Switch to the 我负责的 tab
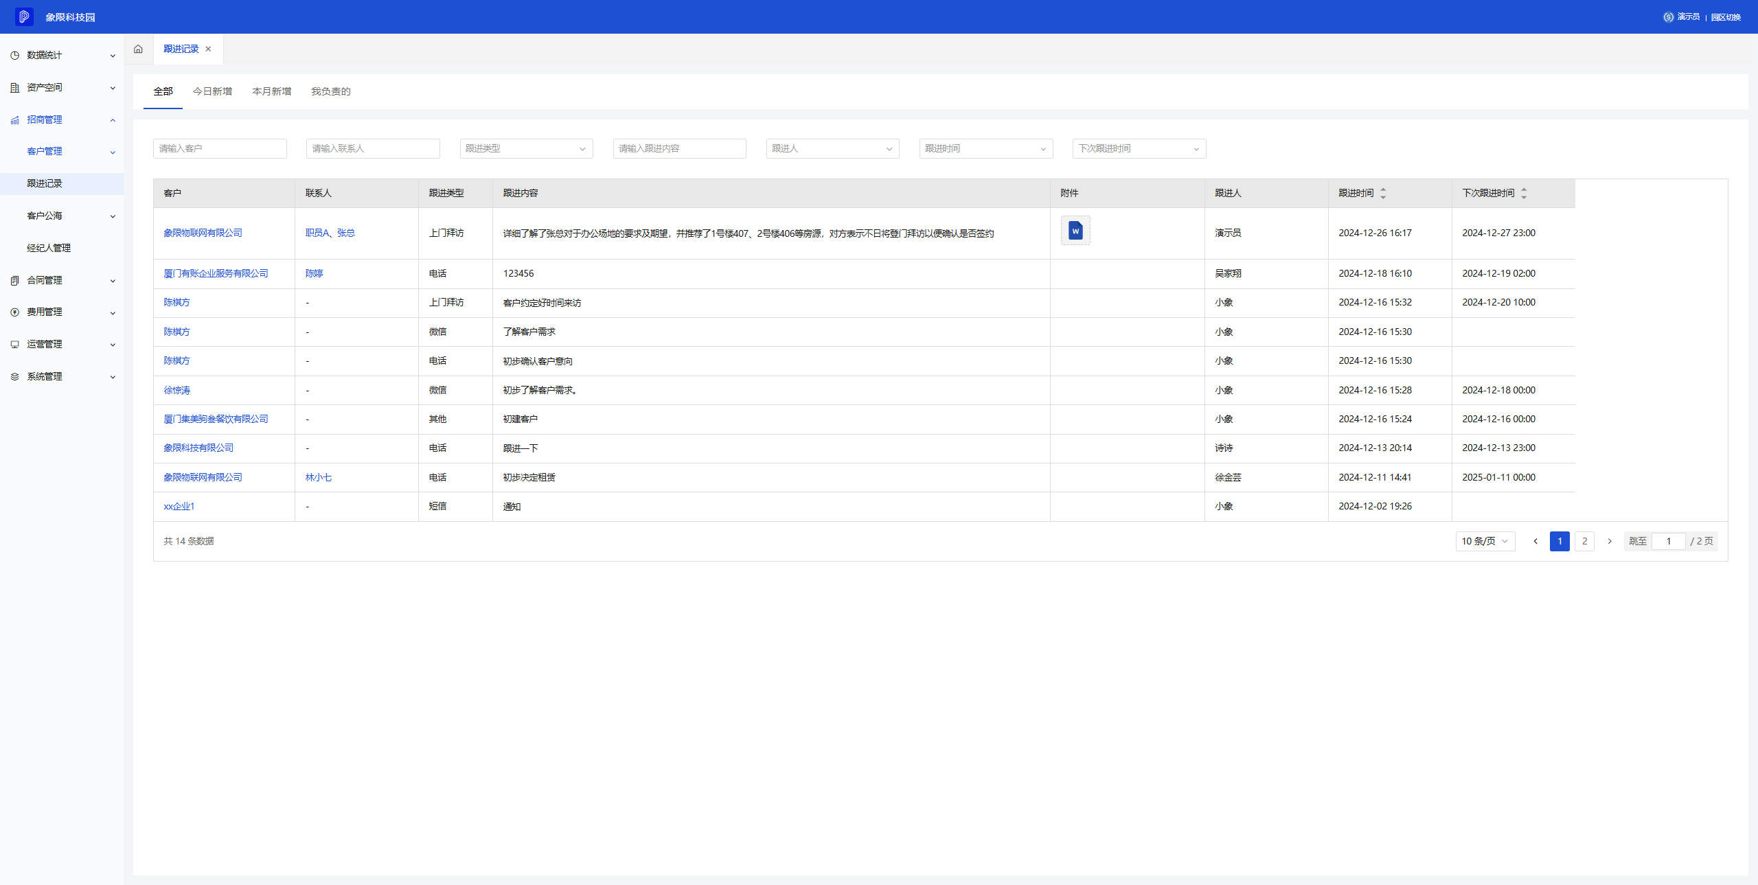 [x=330, y=91]
